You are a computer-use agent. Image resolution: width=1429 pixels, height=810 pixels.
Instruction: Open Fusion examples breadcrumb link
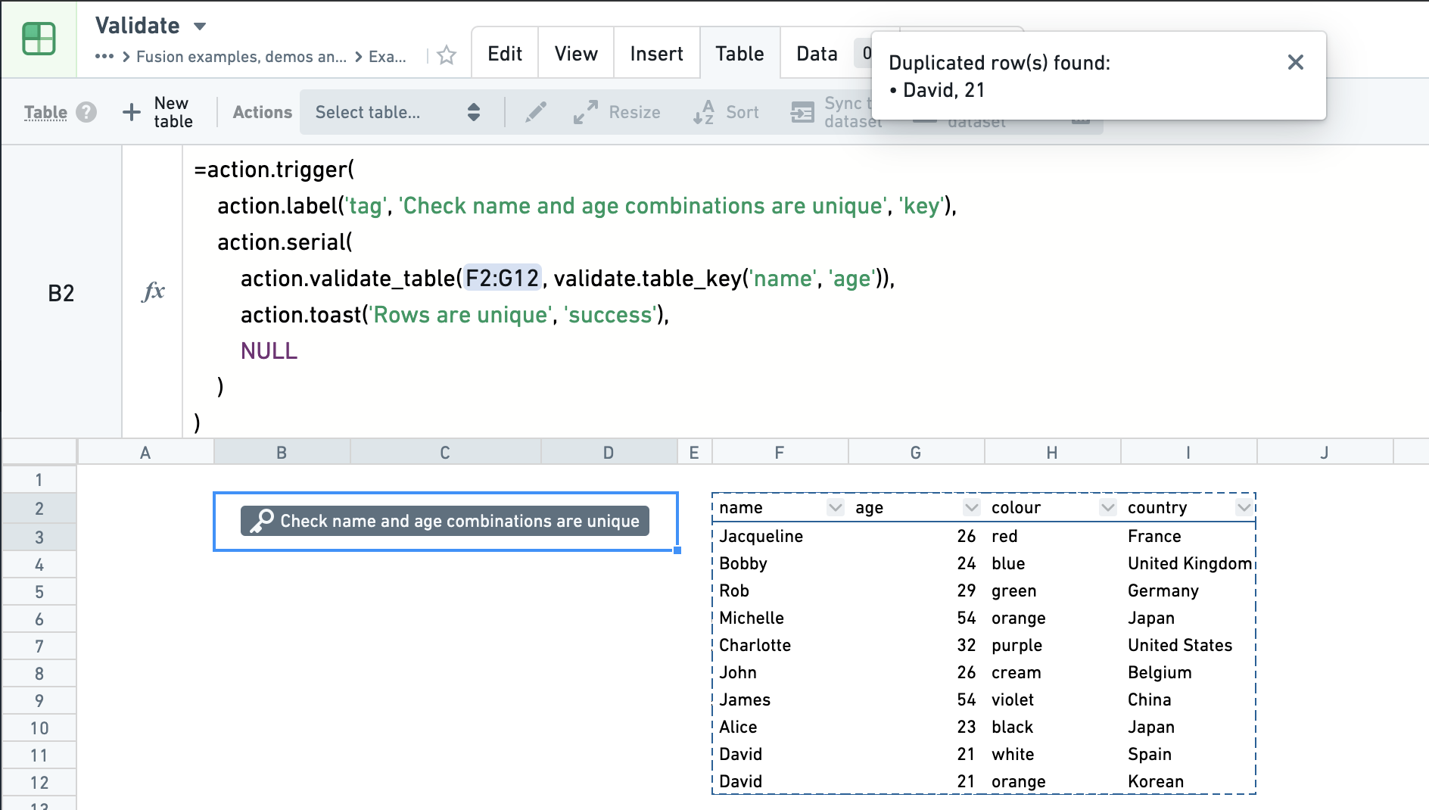pos(241,57)
